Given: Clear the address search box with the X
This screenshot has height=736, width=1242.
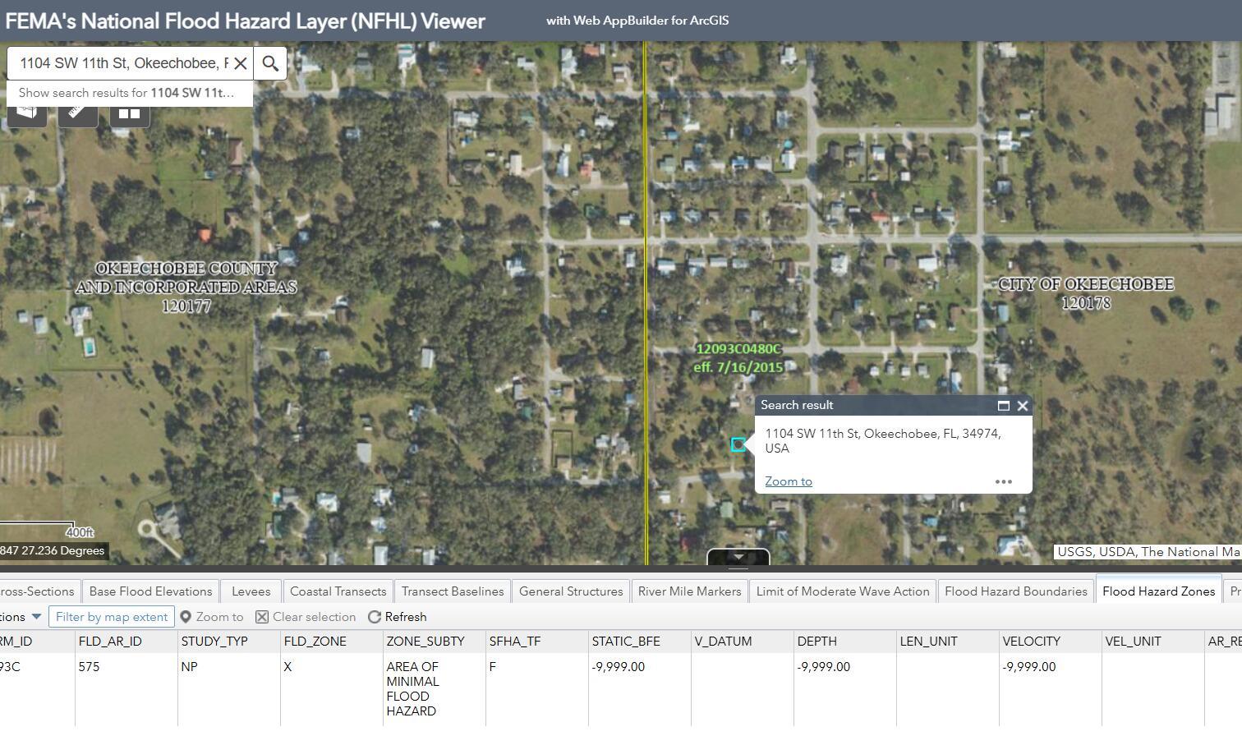Looking at the screenshot, I should [241, 62].
